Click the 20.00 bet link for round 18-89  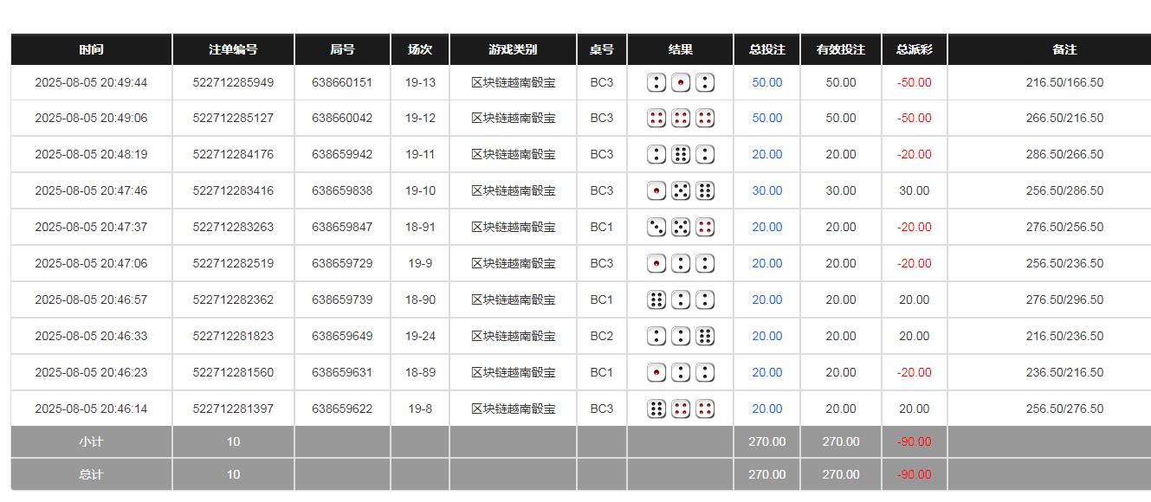point(766,372)
